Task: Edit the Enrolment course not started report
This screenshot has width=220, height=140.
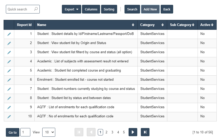Action: 9,80
